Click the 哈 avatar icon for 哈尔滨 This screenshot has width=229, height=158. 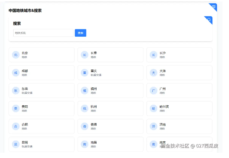(154, 108)
